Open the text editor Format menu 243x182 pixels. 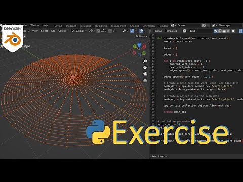point(157,31)
